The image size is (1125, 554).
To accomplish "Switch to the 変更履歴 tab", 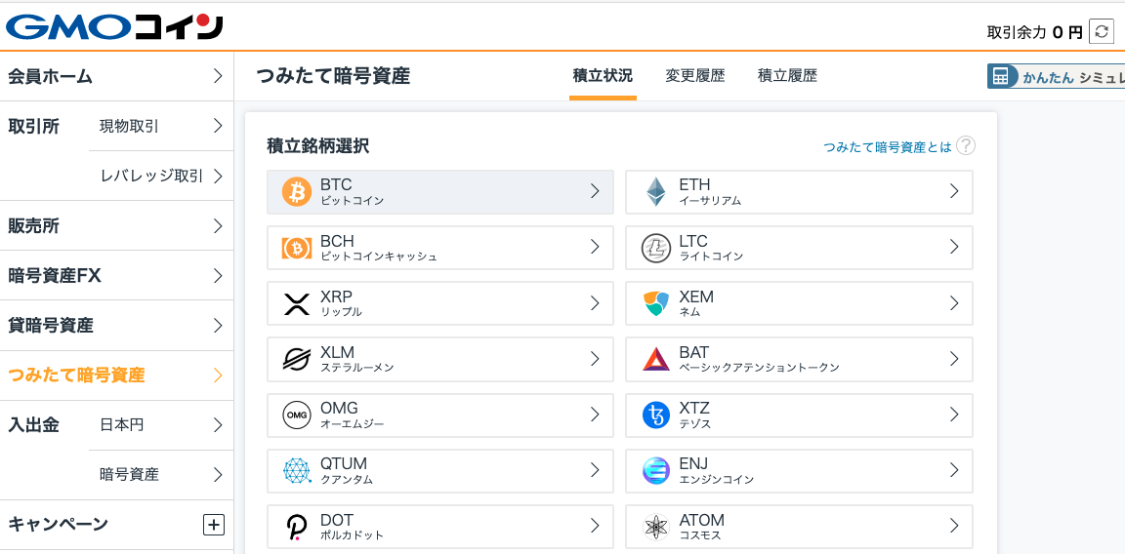I will coord(694,76).
